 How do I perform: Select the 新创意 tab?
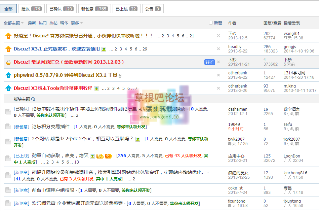94,9
